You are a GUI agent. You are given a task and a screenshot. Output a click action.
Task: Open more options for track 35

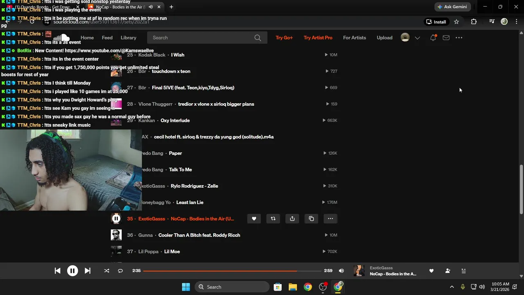(x=330, y=219)
